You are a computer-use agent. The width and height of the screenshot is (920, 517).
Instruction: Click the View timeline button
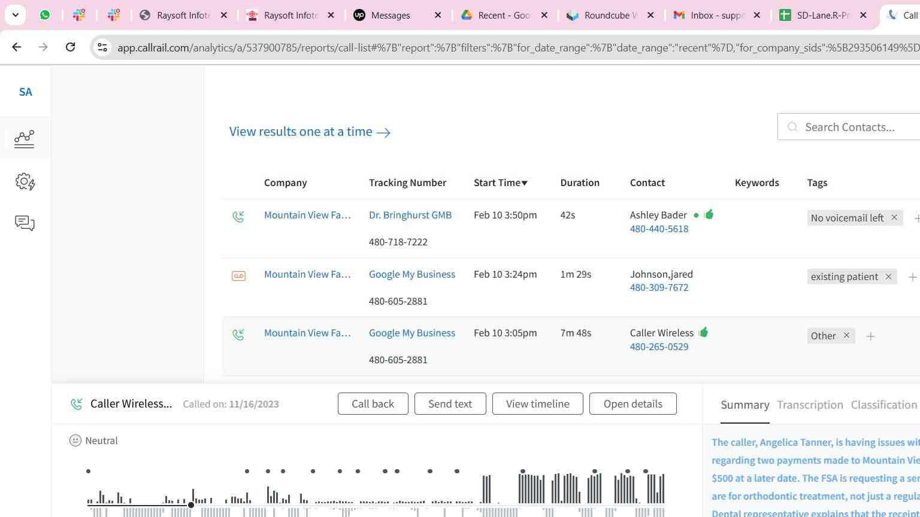click(537, 404)
